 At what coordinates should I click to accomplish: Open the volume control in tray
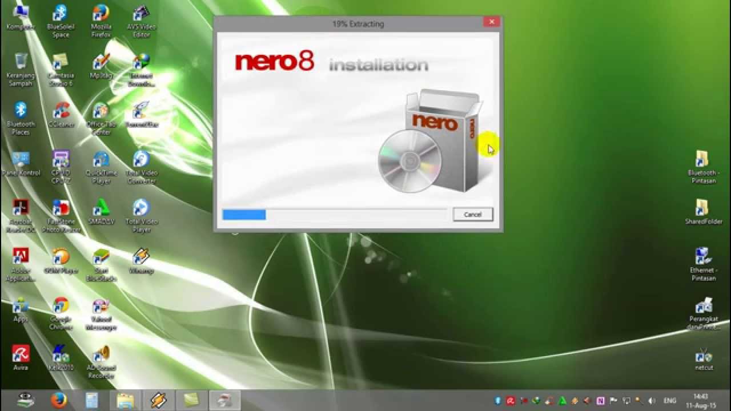pos(652,401)
